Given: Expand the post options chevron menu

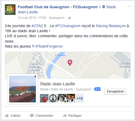Looking at the screenshot, I should (x=129, y=6).
